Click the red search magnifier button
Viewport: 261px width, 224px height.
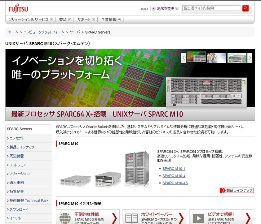click(x=245, y=8)
